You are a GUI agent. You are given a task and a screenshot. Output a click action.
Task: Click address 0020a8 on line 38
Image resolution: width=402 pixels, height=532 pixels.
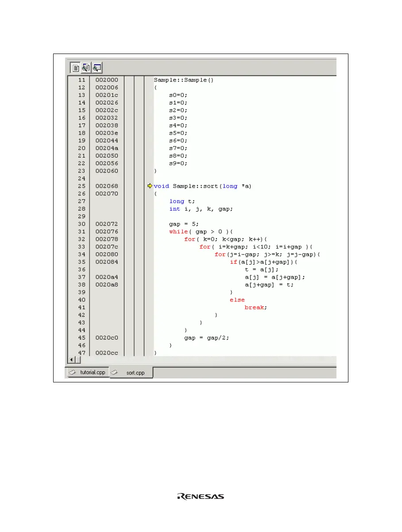(107, 285)
